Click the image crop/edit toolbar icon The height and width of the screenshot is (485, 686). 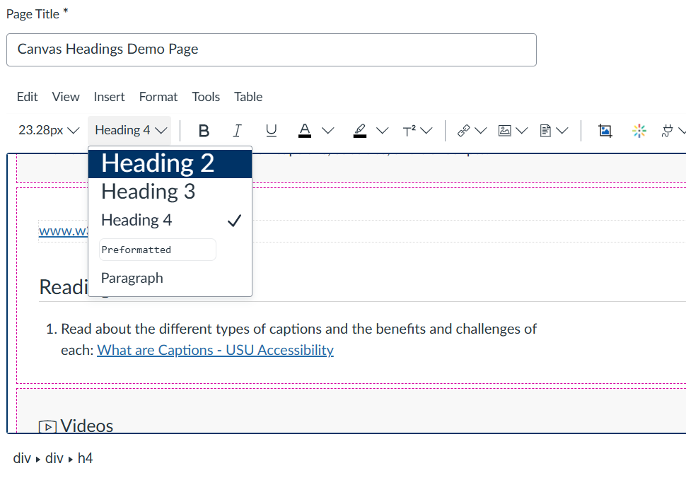point(605,130)
